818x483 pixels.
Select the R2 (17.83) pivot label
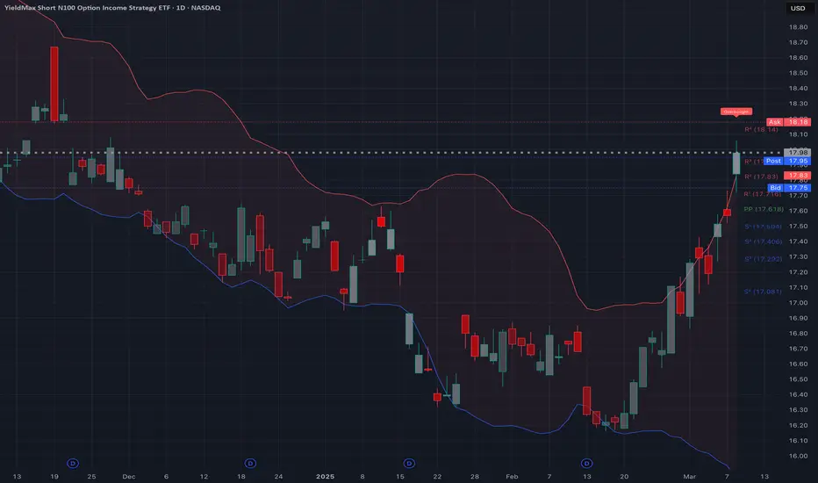point(761,177)
